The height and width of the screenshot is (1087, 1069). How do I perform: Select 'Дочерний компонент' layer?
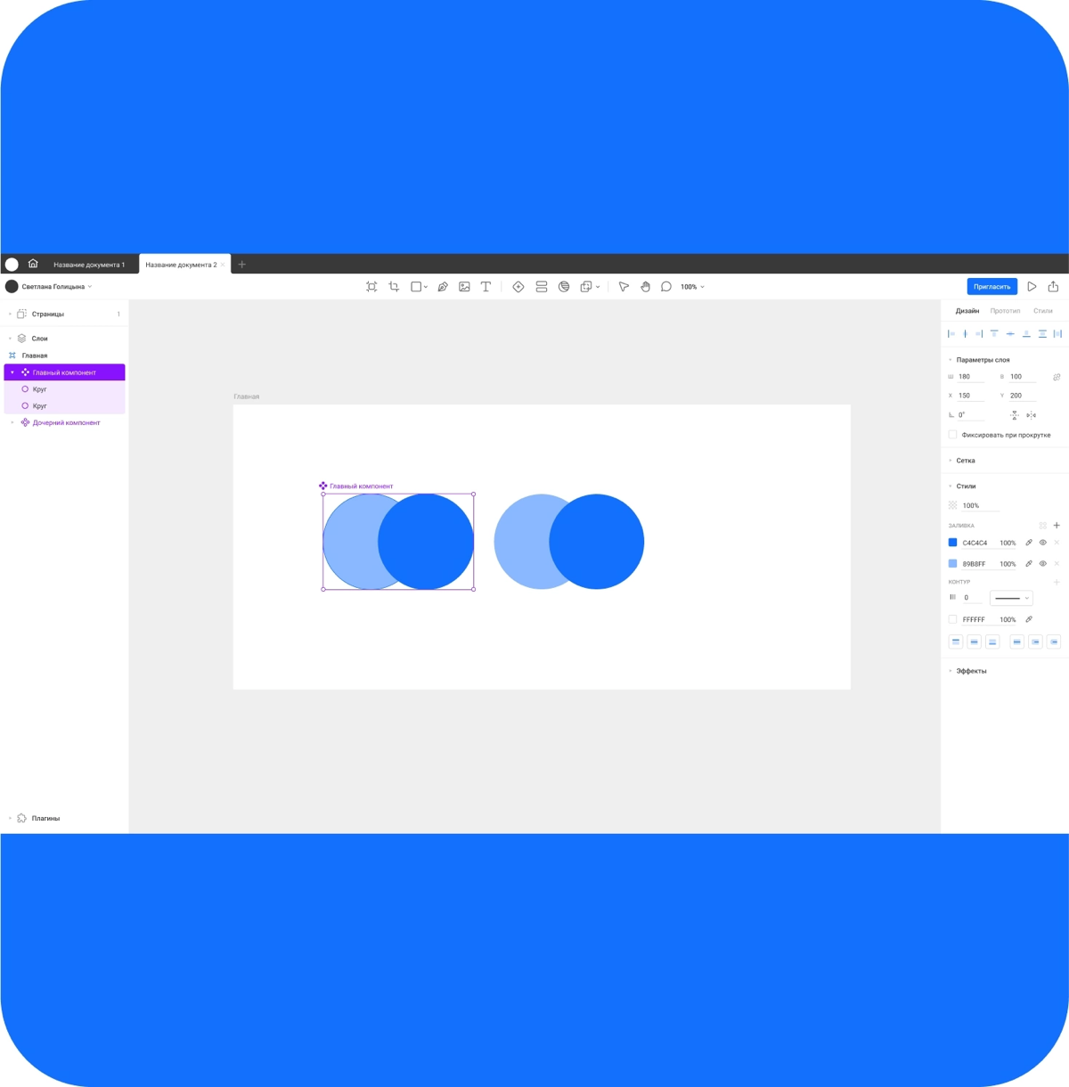(66, 423)
